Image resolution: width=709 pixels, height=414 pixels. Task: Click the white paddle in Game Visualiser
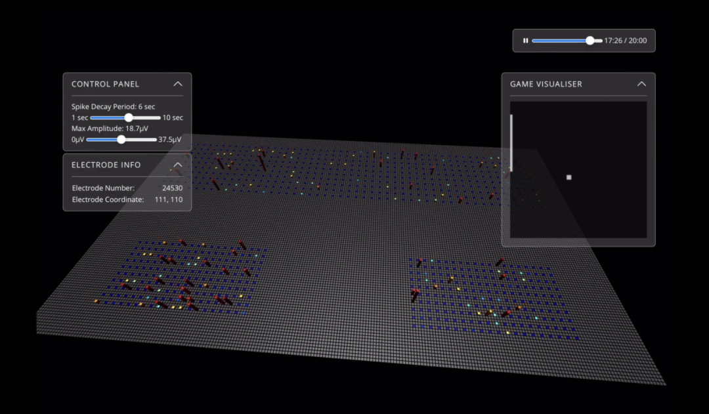click(511, 142)
